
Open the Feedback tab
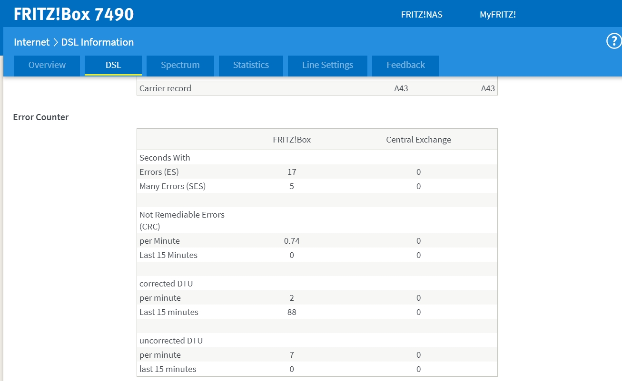click(405, 65)
